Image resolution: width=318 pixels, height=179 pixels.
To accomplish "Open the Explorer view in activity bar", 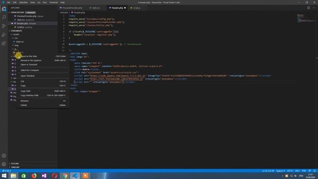I will (4, 9).
